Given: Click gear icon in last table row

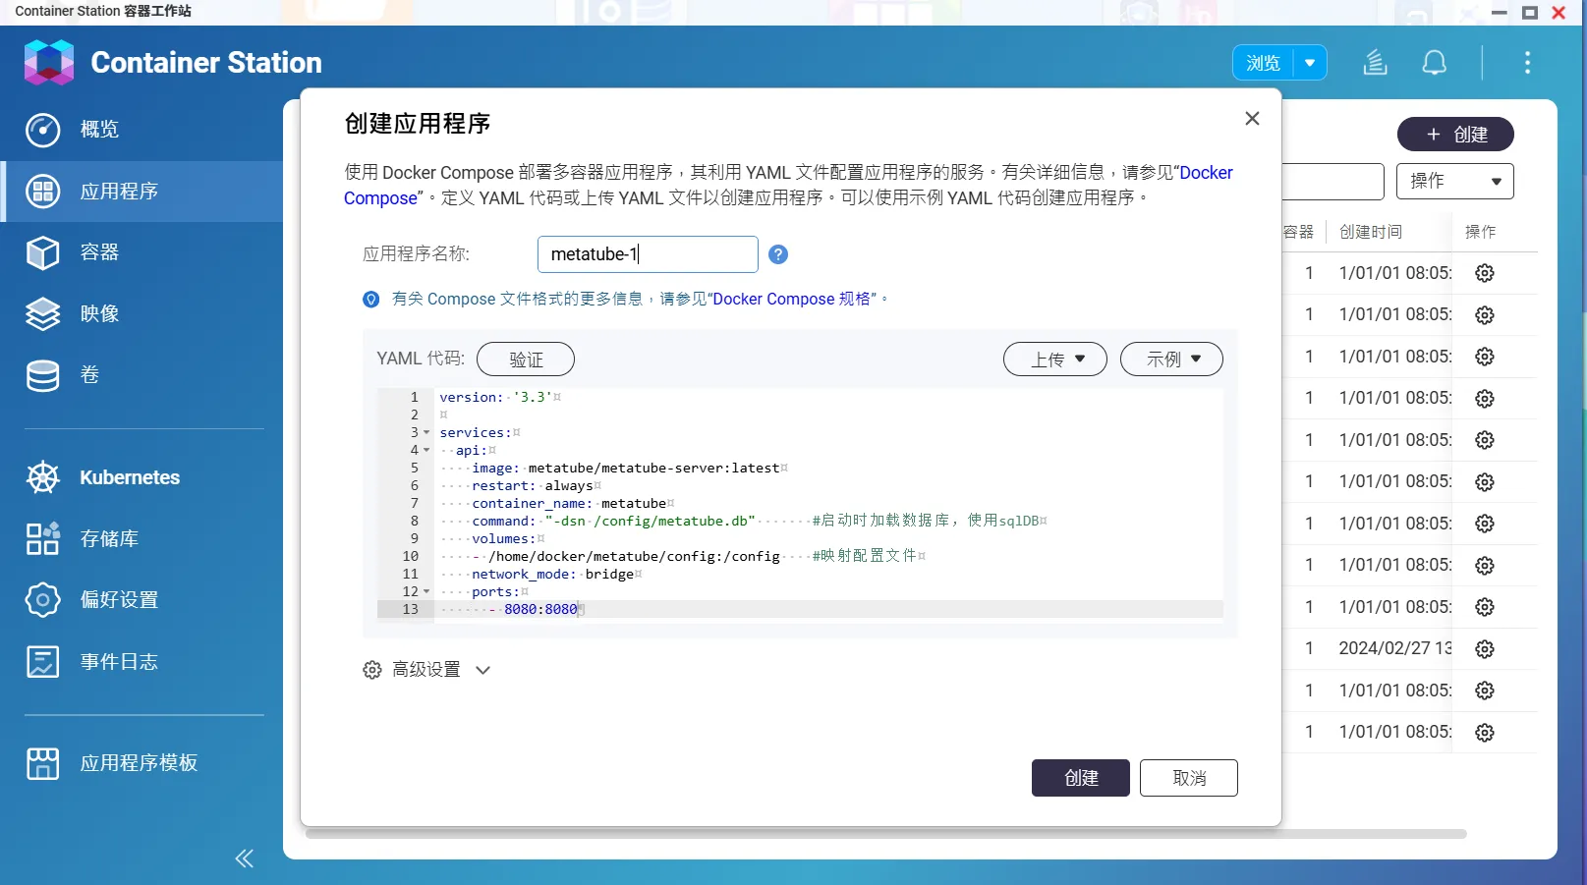Looking at the screenshot, I should click(x=1485, y=733).
